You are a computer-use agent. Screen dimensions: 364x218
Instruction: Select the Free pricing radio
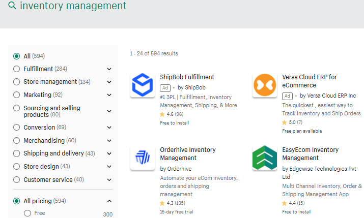coord(27,213)
